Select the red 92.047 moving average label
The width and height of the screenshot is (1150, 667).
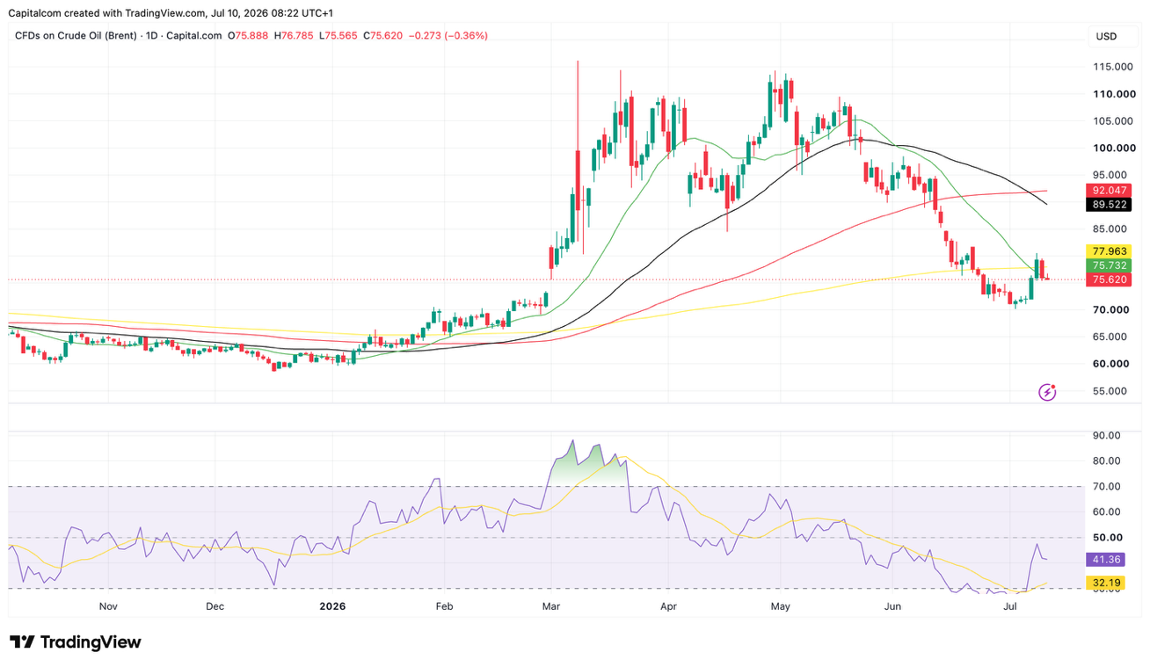tap(1110, 190)
